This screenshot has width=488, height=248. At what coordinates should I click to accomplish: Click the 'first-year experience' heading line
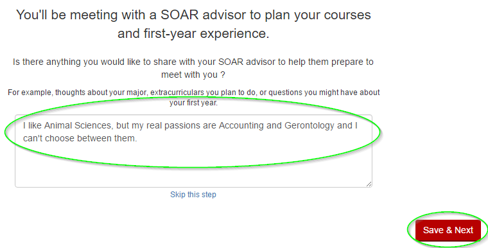pyautogui.click(x=193, y=33)
